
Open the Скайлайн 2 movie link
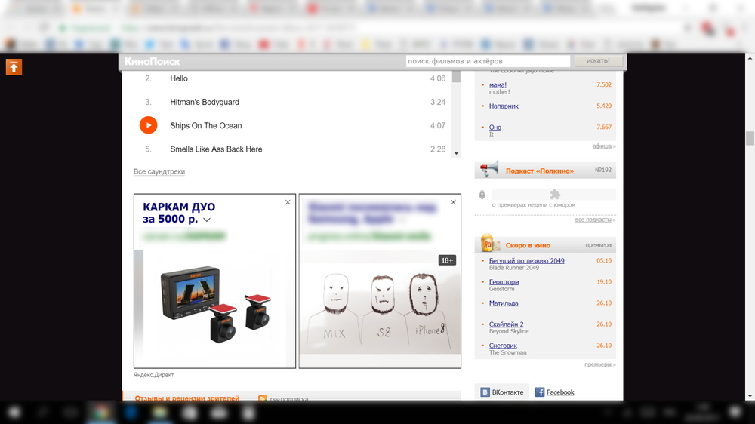tap(506, 324)
